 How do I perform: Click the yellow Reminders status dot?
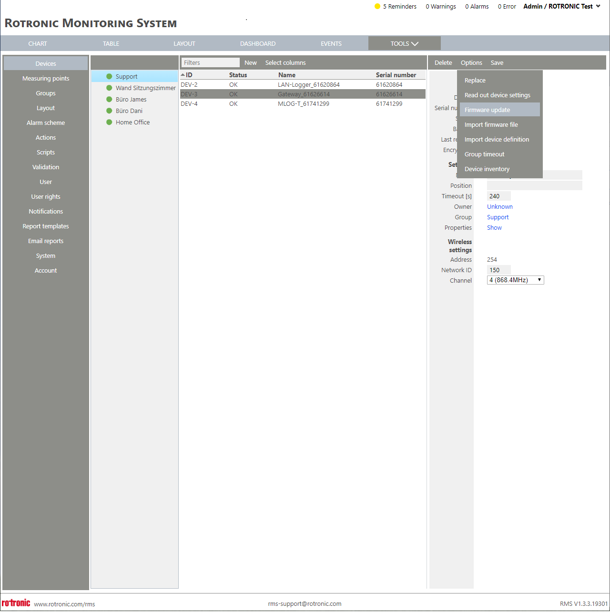[377, 7]
